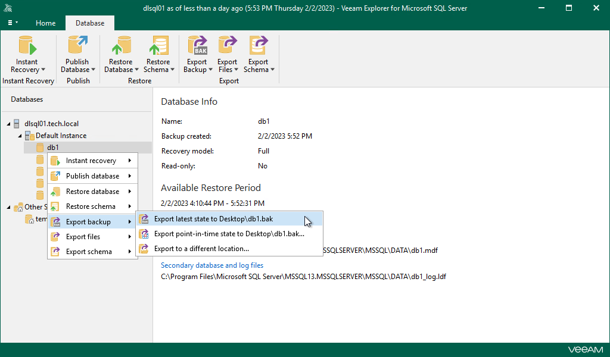Click the Available Restore Period time range
610x357 pixels.
point(213,203)
